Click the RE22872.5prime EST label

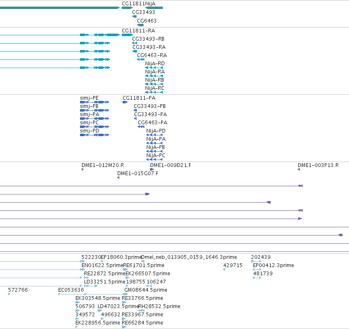coord(105,273)
